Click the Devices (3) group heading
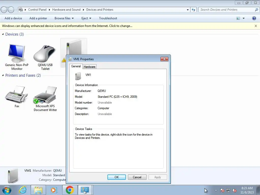 pos(14,34)
